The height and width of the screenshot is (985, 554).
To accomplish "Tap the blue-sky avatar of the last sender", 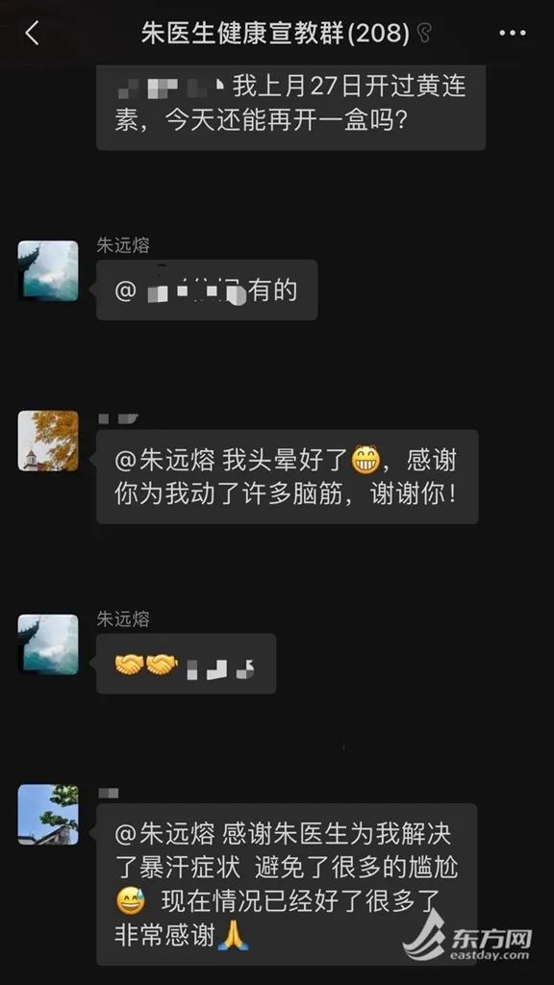I will coord(48,814).
